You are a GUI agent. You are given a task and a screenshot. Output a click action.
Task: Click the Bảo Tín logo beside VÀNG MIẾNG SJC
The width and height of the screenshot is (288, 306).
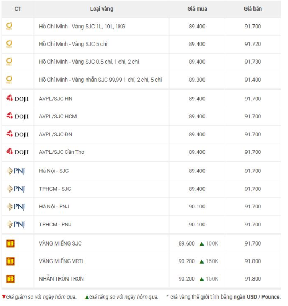11,243
